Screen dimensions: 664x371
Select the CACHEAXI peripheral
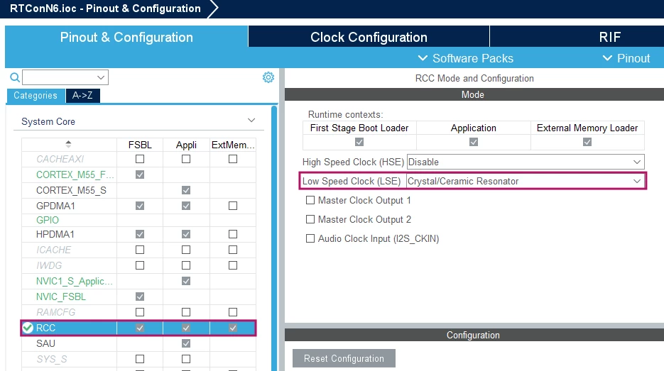point(60,159)
